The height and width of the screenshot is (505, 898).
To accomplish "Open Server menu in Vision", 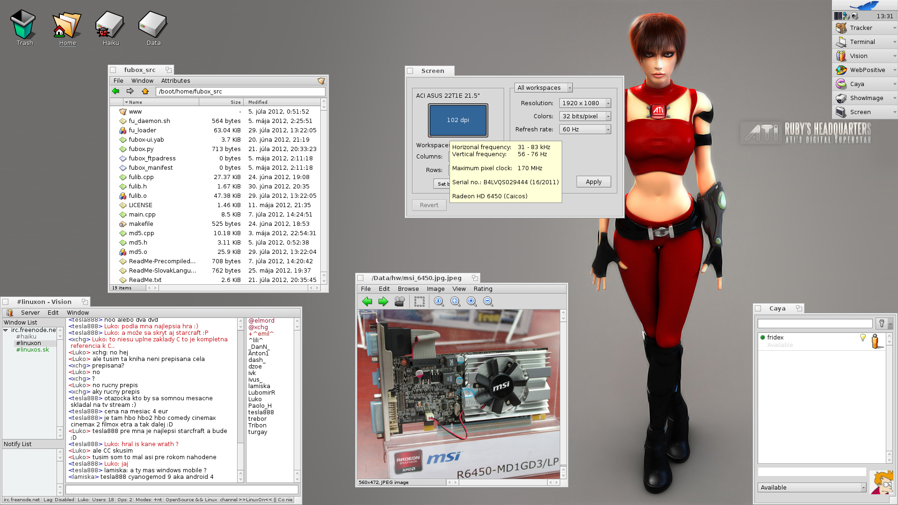I will [x=30, y=313].
